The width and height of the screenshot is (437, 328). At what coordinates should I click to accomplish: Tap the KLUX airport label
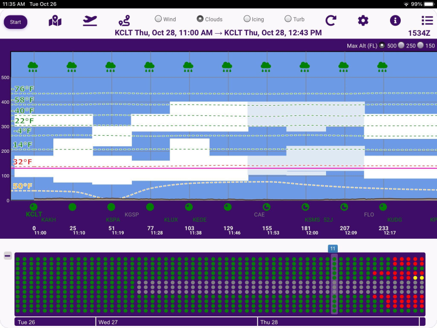pyautogui.click(x=171, y=220)
